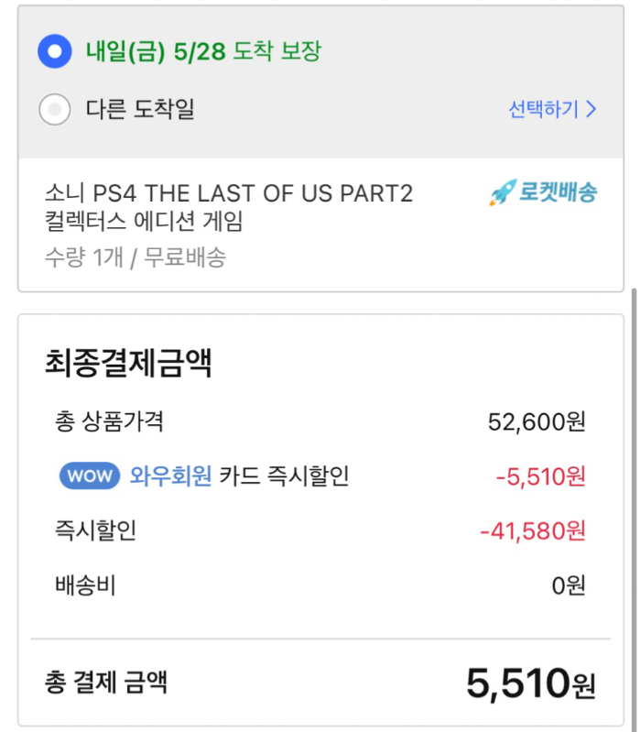Click the 총 상품가격 label

pos(109,422)
